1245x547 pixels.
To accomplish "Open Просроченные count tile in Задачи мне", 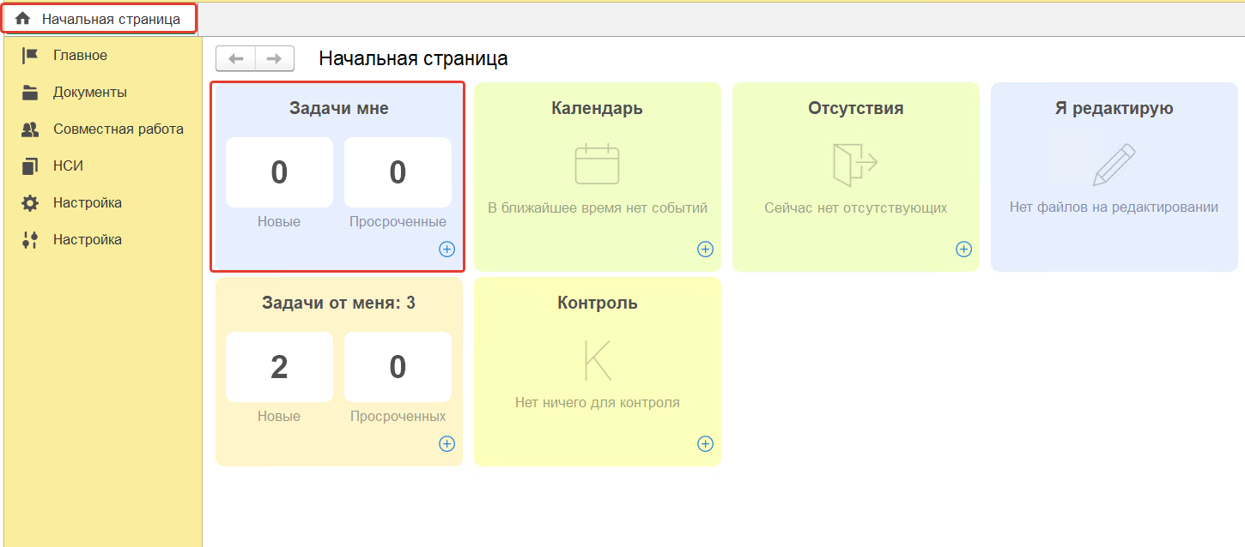I will [x=398, y=173].
